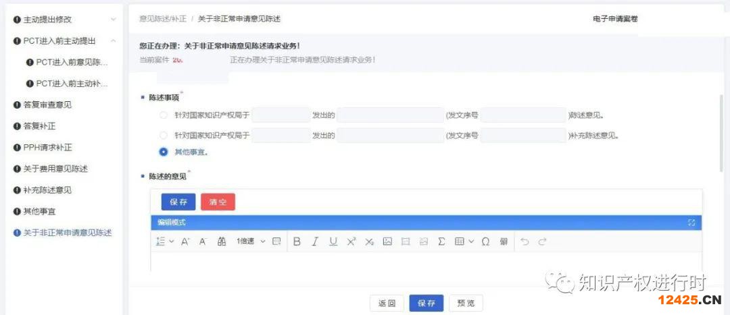Open the table insert dropdown arrow

[471, 241]
